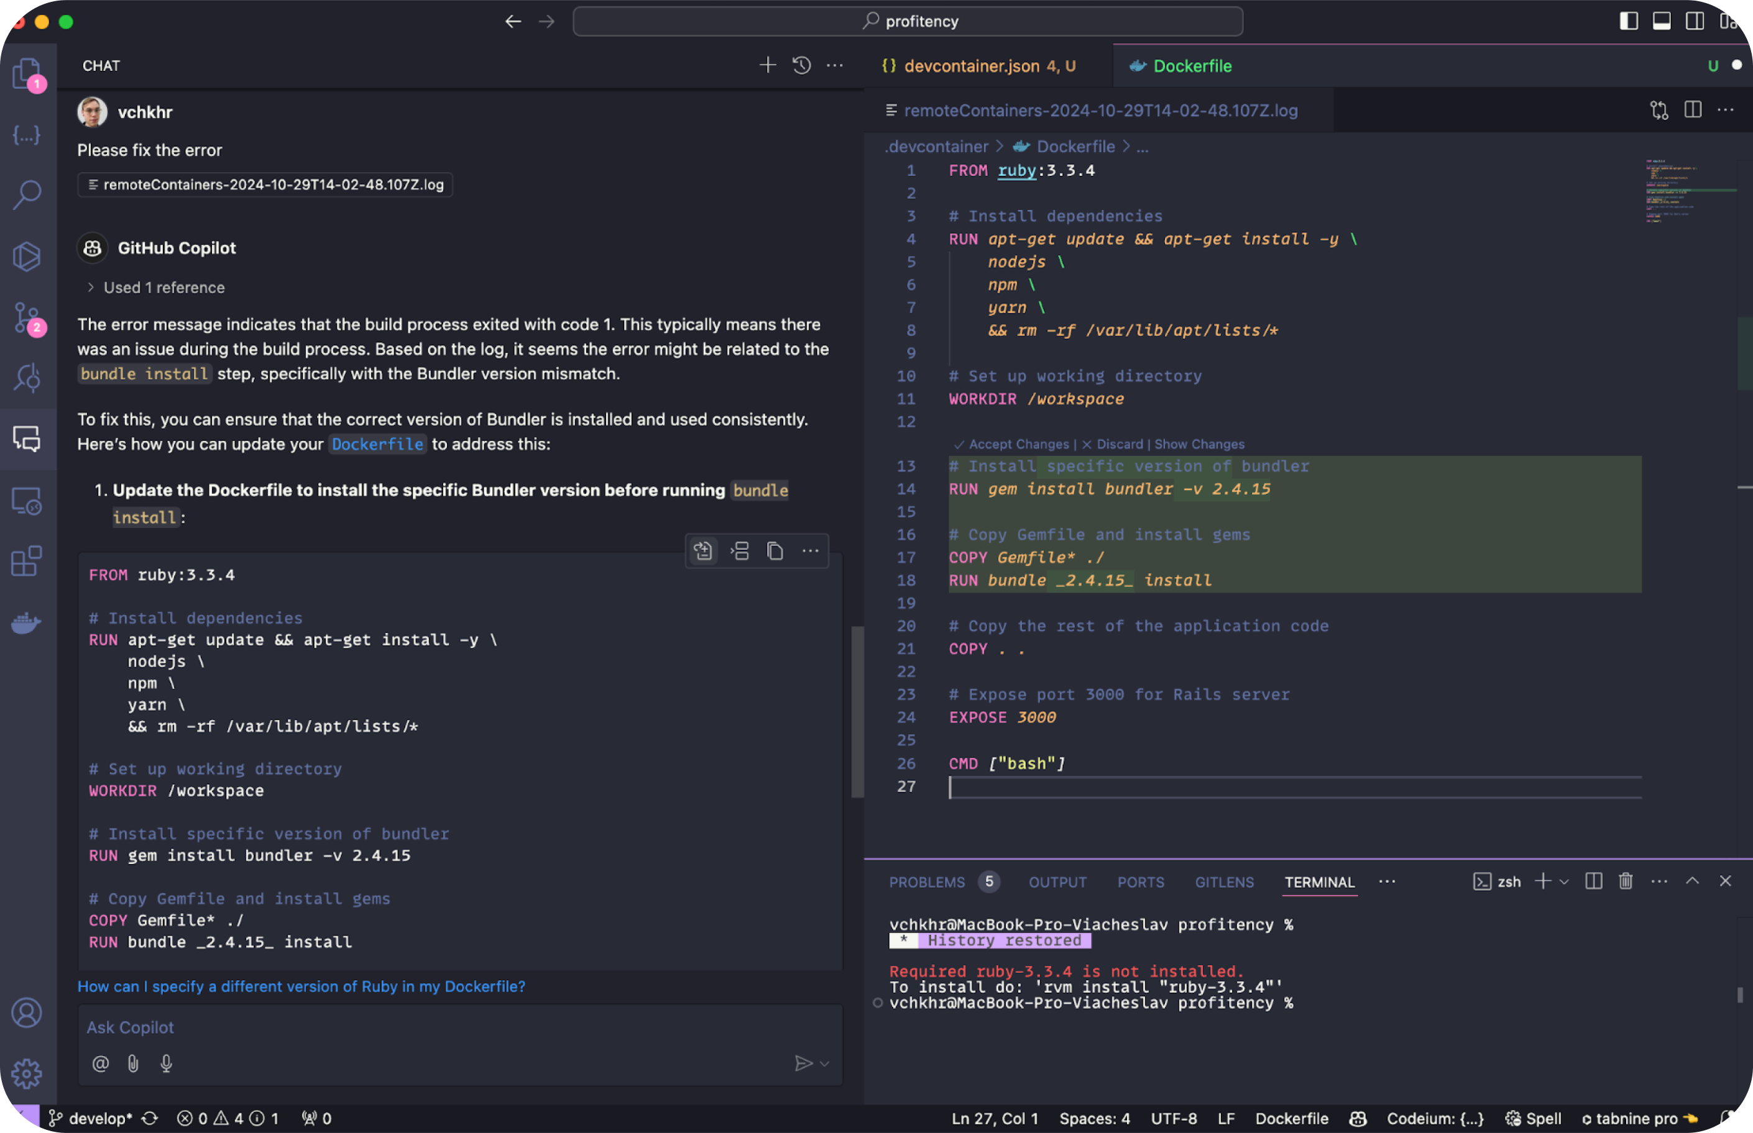This screenshot has height=1133, width=1753.
Task: Open the Docker sidebar icon
Action: (x=27, y=622)
